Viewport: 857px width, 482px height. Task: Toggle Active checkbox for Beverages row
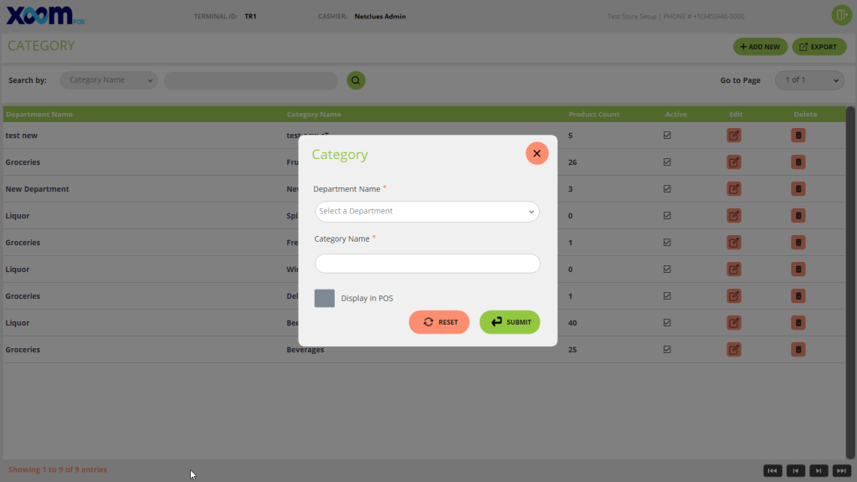pyautogui.click(x=667, y=350)
